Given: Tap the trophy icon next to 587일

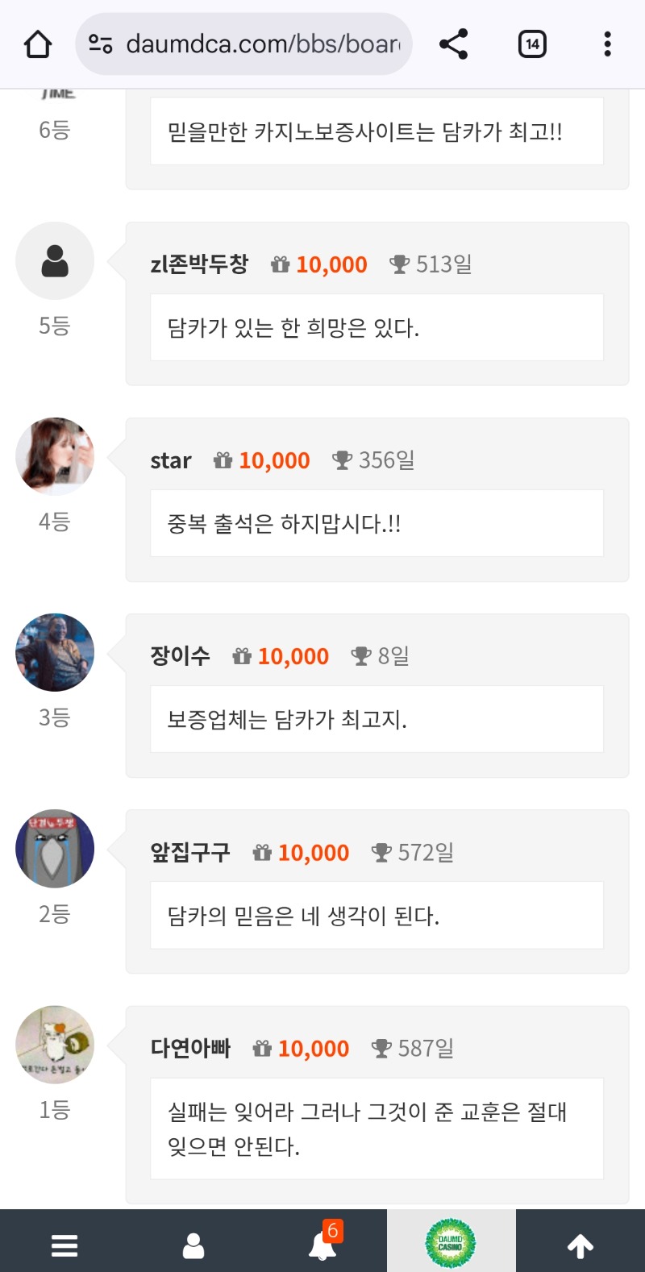Looking at the screenshot, I should point(381,1049).
